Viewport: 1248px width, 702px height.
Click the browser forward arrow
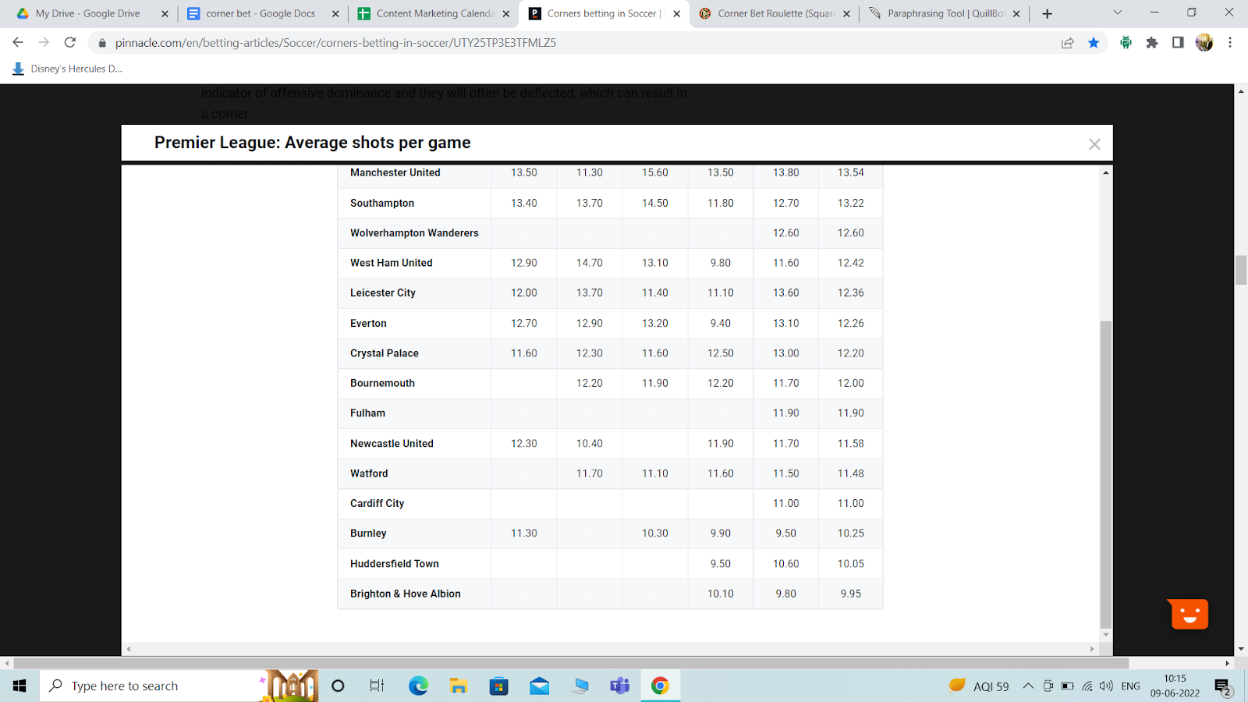pyautogui.click(x=44, y=42)
